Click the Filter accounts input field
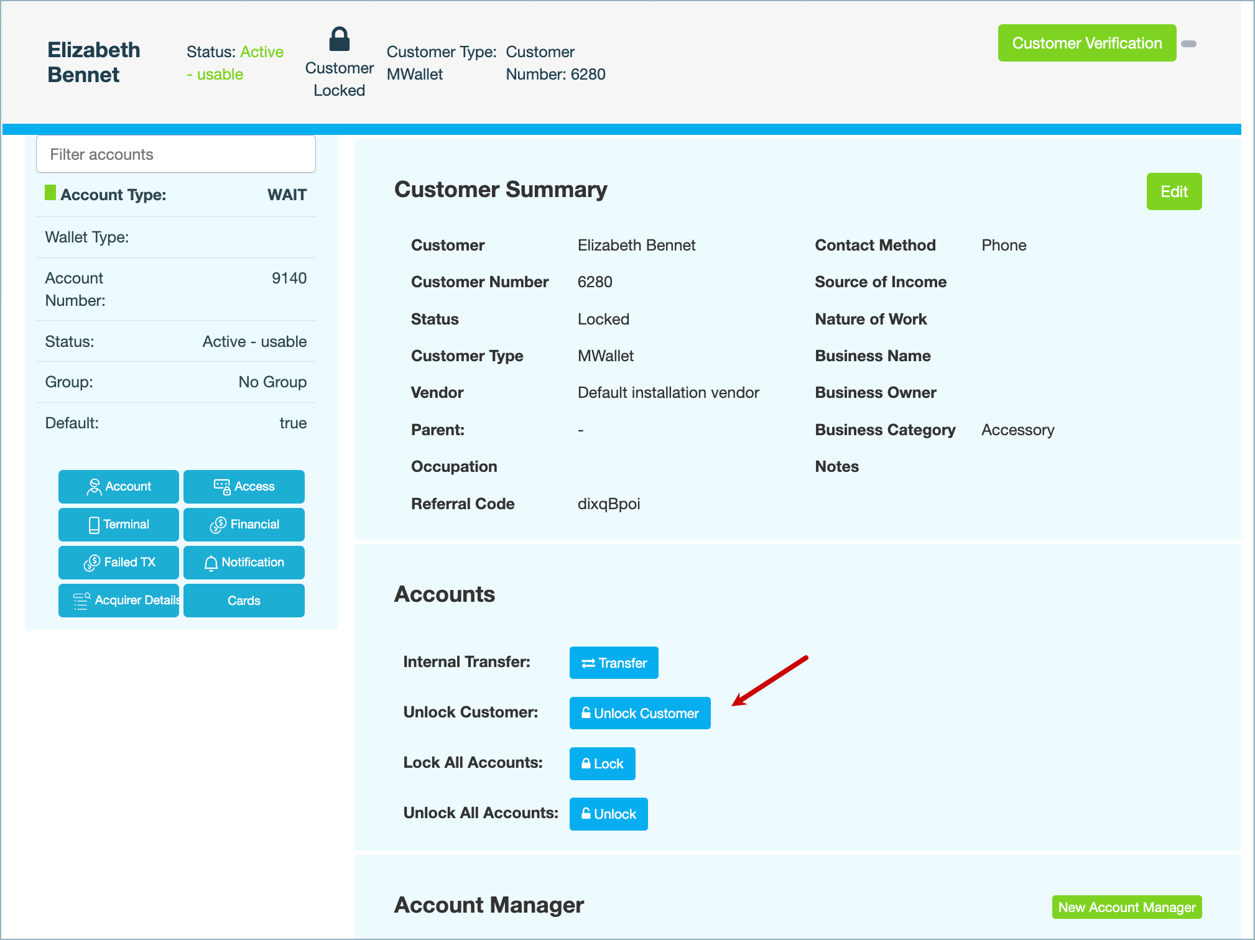Image resolution: width=1255 pixels, height=940 pixels. (176, 154)
